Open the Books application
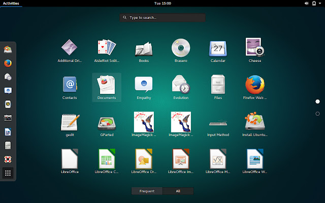Viewport: 325px width, 203px height. [144, 50]
